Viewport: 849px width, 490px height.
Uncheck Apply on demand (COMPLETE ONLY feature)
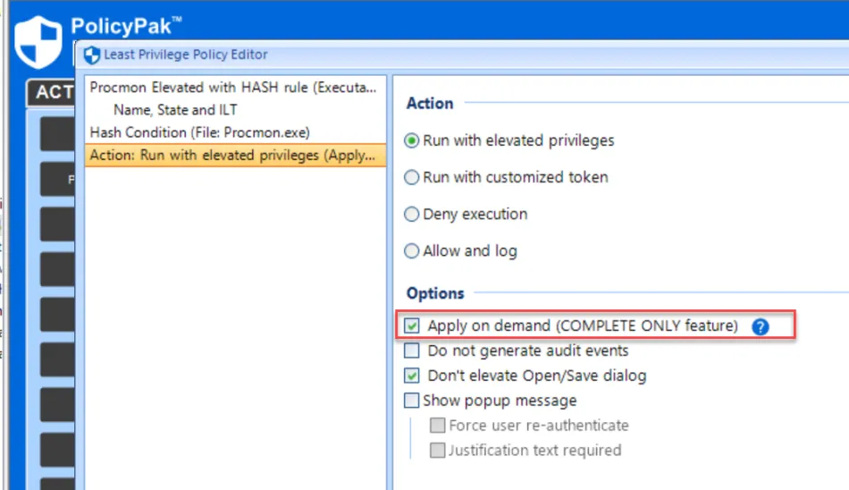point(412,326)
